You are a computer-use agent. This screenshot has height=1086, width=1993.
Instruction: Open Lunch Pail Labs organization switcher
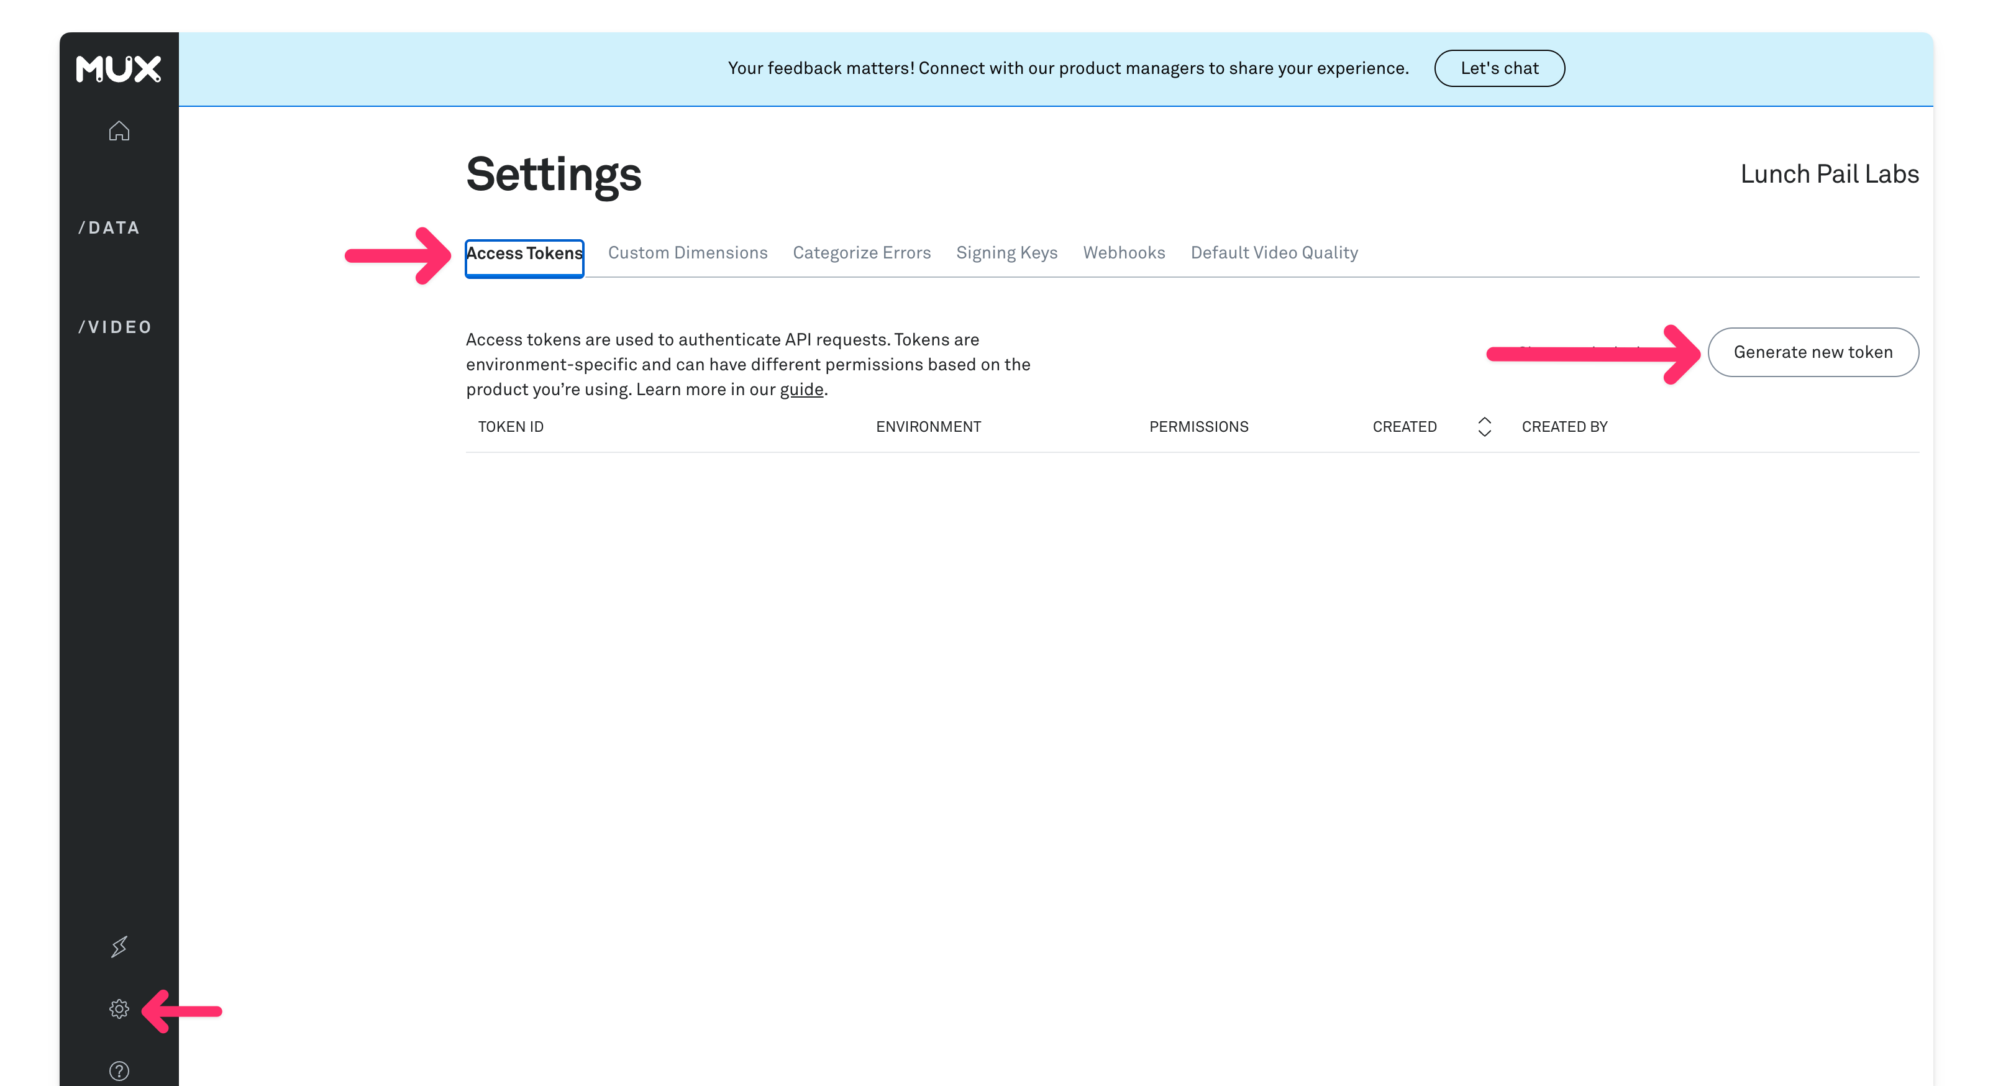(x=1829, y=174)
